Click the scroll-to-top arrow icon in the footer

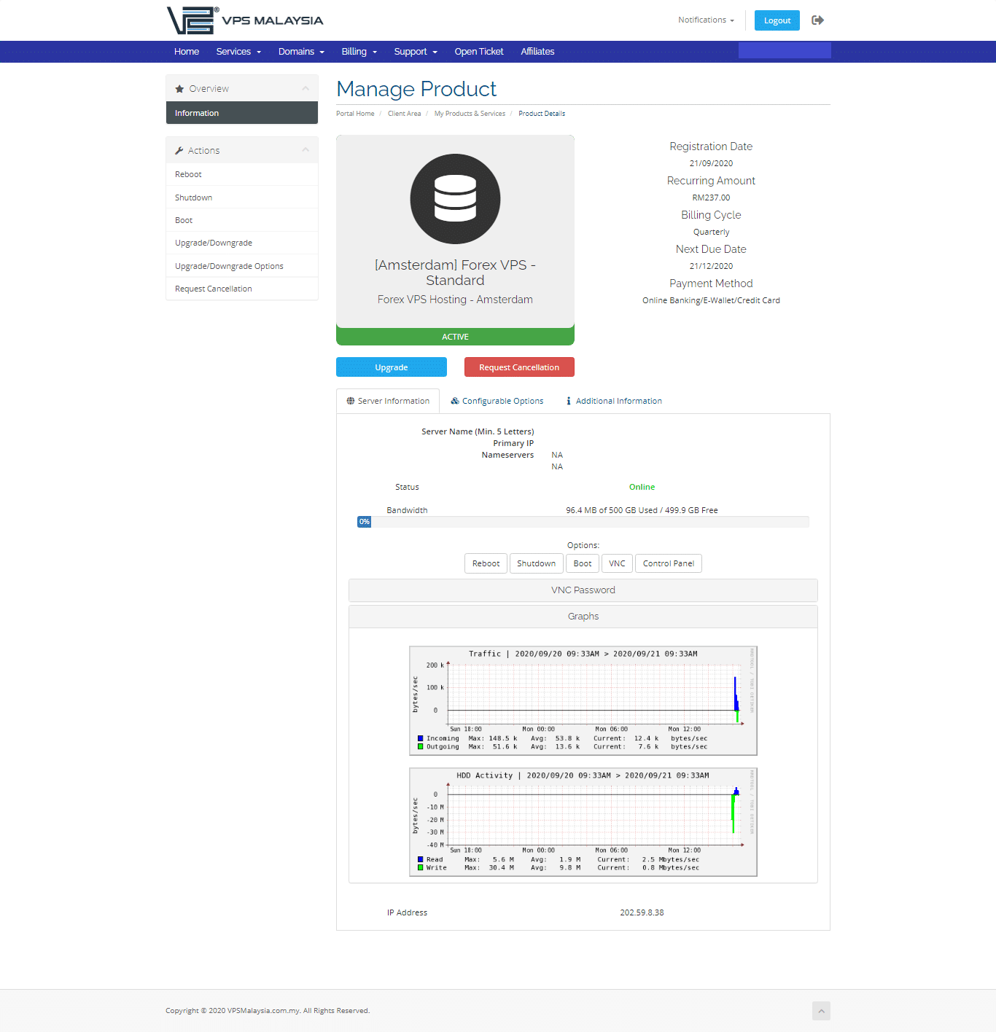[821, 1011]
